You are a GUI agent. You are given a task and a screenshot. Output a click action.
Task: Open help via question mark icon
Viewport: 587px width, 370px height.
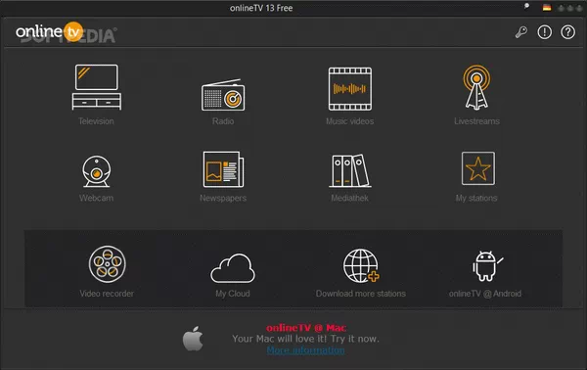(567, 32)
